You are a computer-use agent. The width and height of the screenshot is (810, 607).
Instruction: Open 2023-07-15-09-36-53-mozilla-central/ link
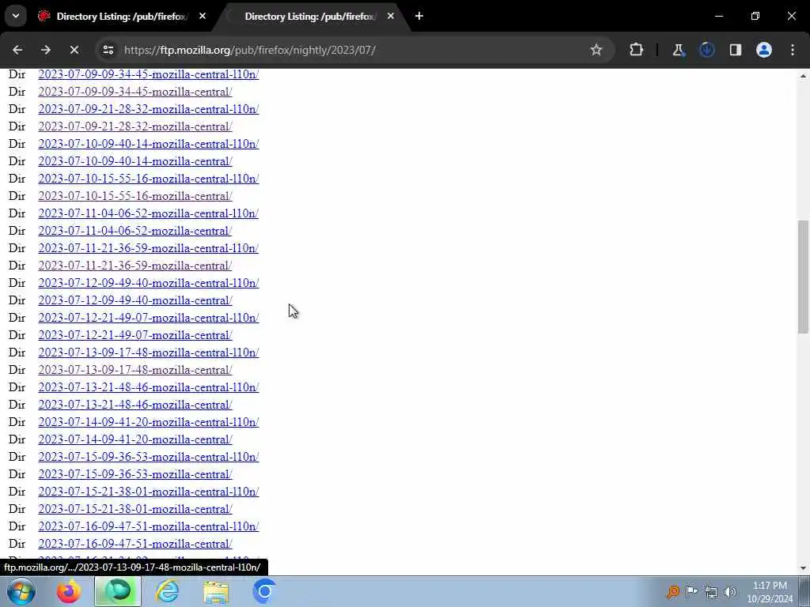point(134,474)
